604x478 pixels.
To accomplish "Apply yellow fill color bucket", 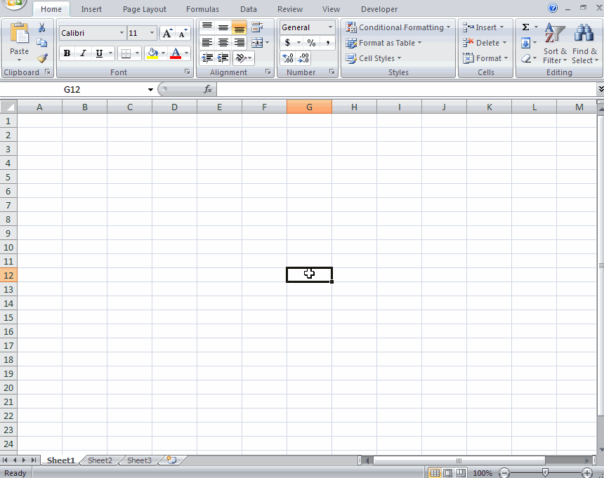I will pyautogui.click(x=152, y=53).
